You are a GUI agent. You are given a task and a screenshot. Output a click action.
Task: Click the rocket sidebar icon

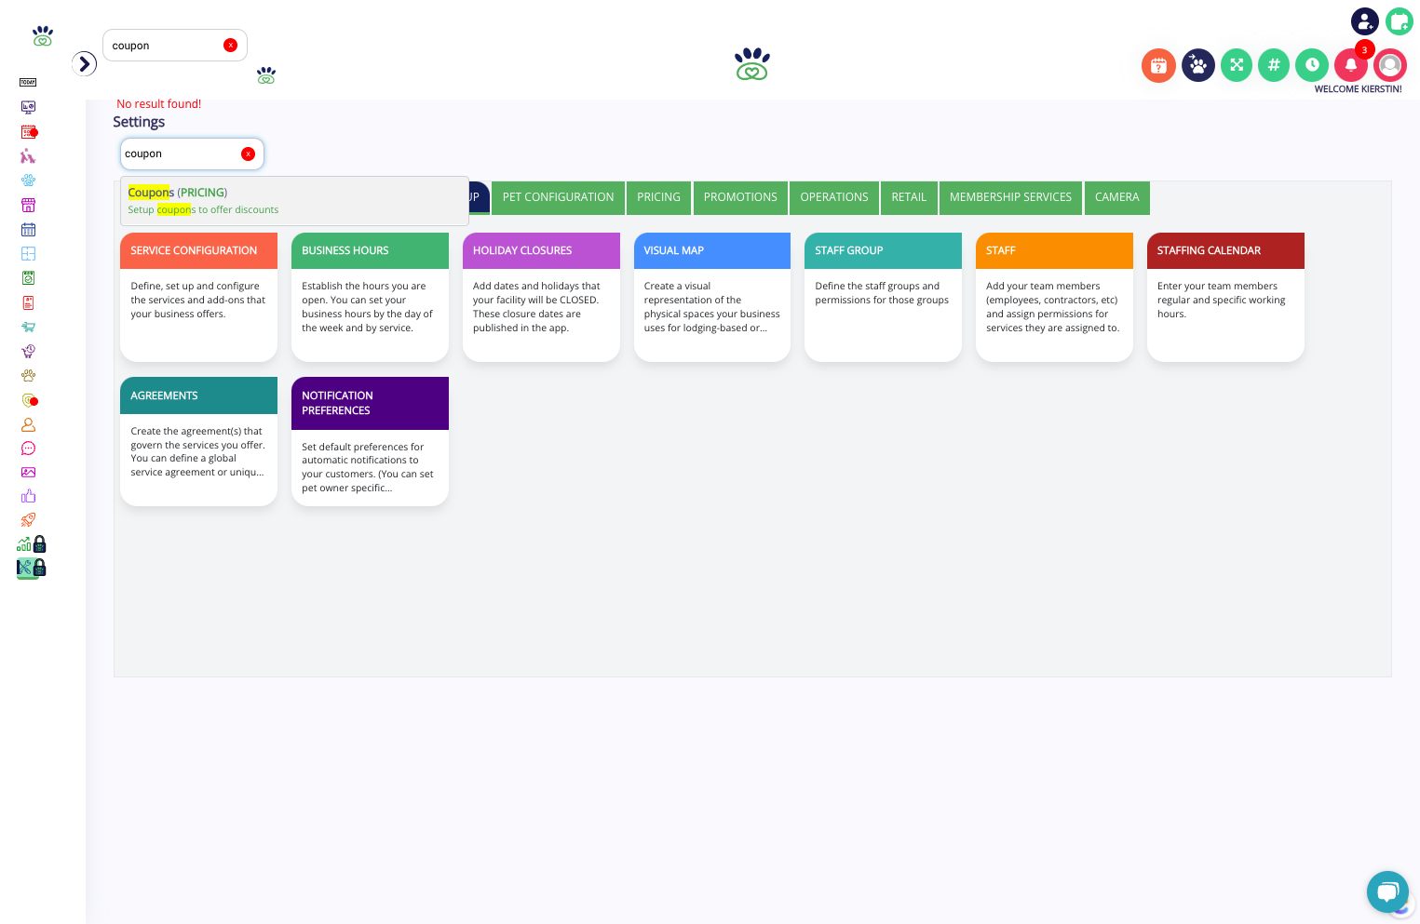point(28,520)
